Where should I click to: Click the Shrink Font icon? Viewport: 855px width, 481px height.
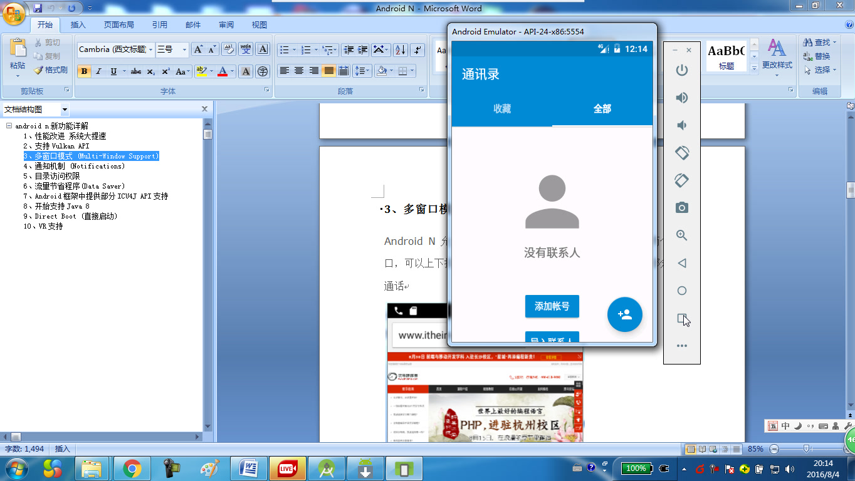[212, 49]
